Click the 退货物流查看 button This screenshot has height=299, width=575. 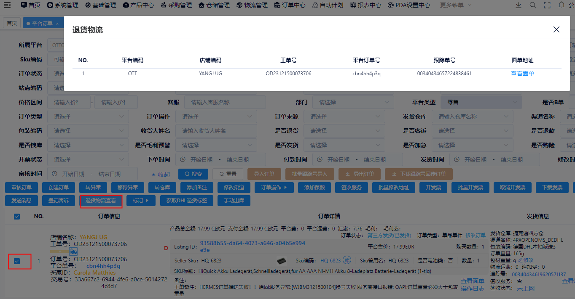tap(101, 201)
